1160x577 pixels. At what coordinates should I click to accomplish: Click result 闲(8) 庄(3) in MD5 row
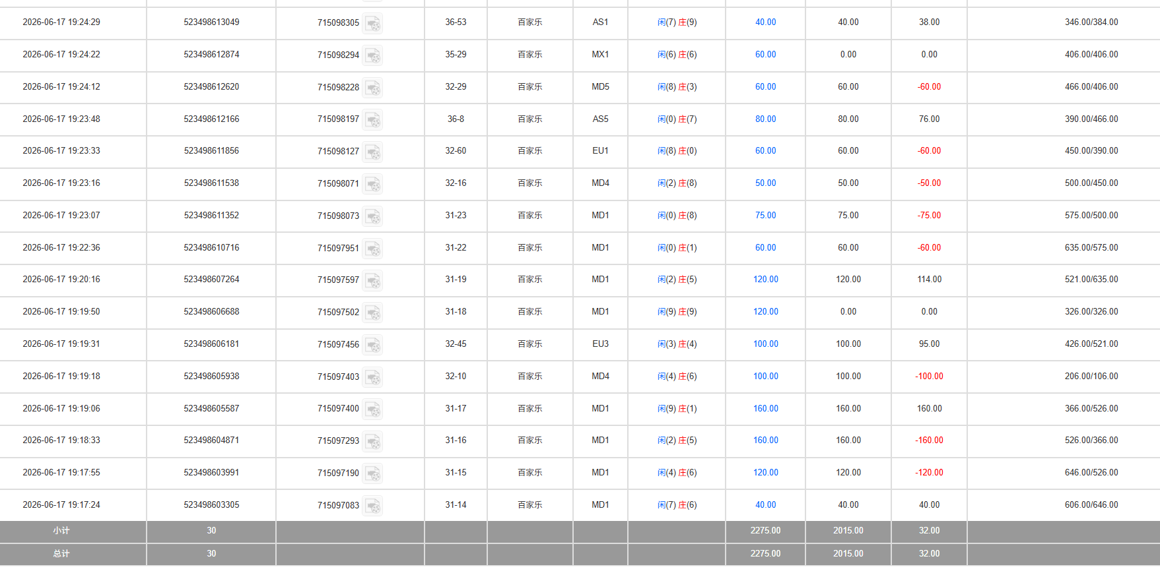677,87
